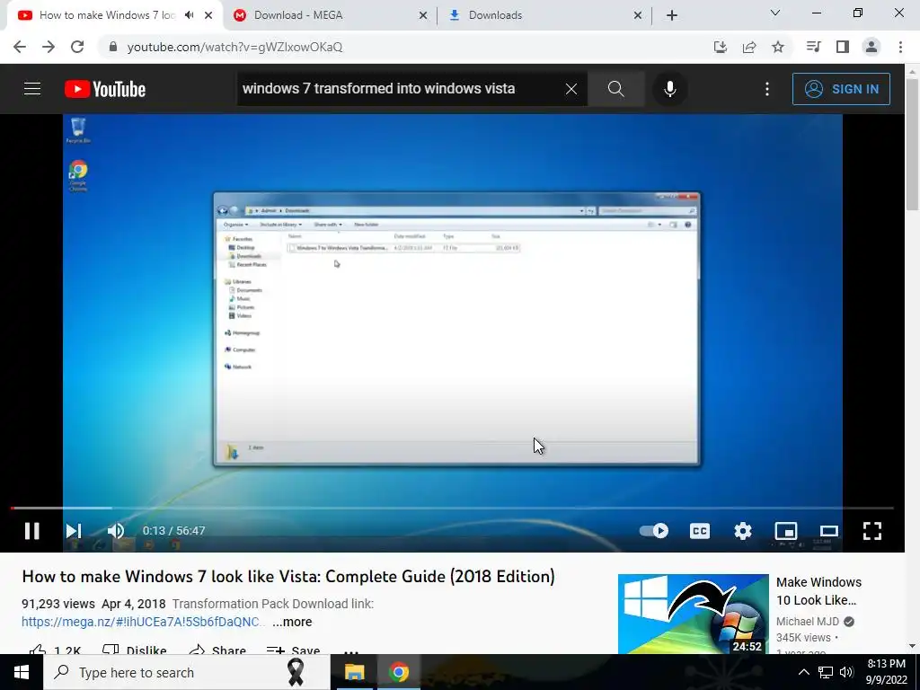This screenshot has width=920, height=690.
Task: Mute the video player volume
Action: pyautogui.click(x=116, y=531)
